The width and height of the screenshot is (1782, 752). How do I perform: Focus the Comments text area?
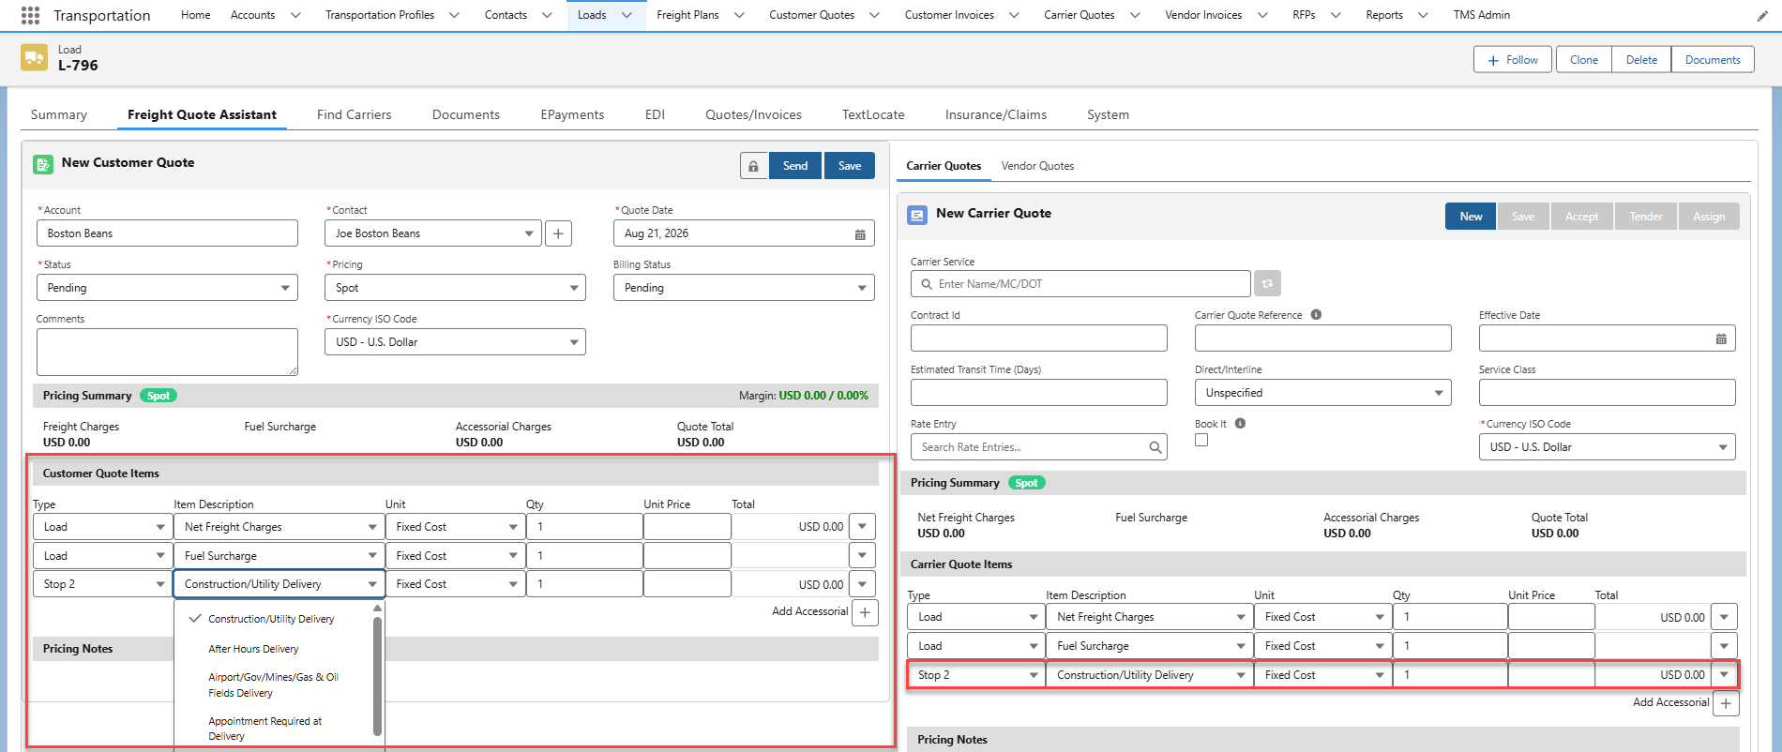167,352
